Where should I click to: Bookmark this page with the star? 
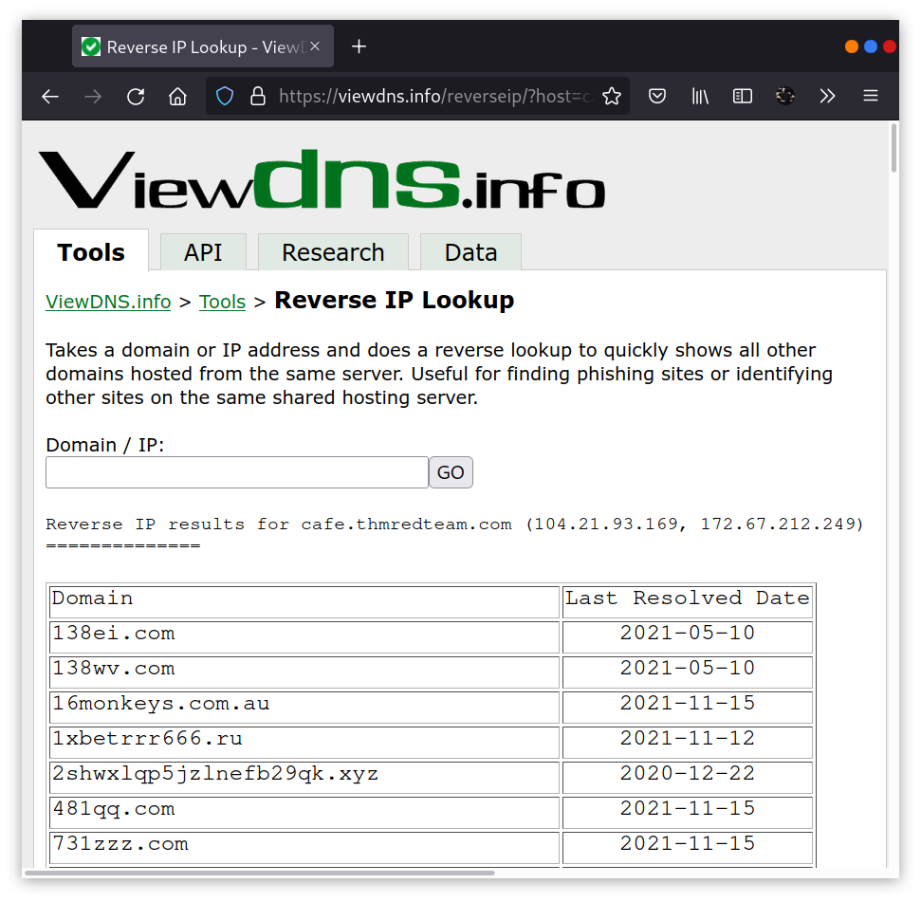[x=612, y=96]
